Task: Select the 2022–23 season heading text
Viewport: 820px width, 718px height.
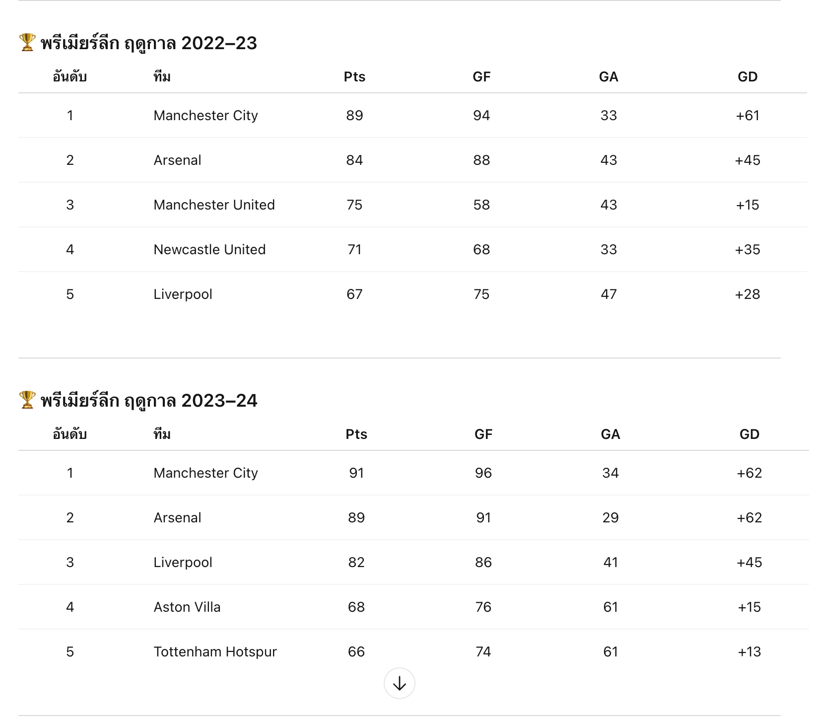Action: coord(149,43)
